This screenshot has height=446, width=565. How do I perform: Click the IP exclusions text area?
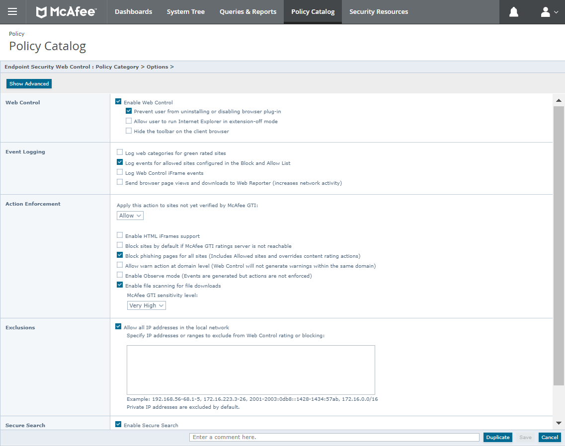(251, 370)
